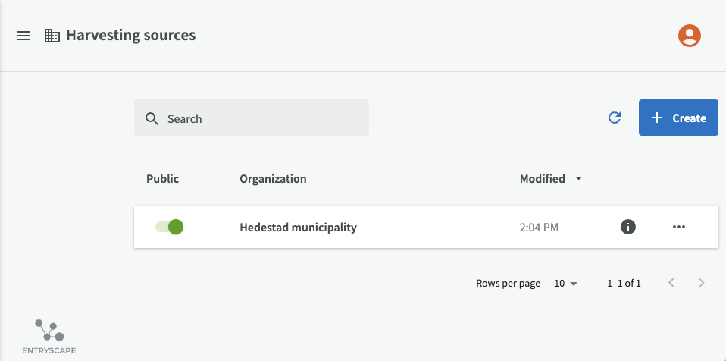Go to the previous page

pyautogui.click(x=671, y=283)
